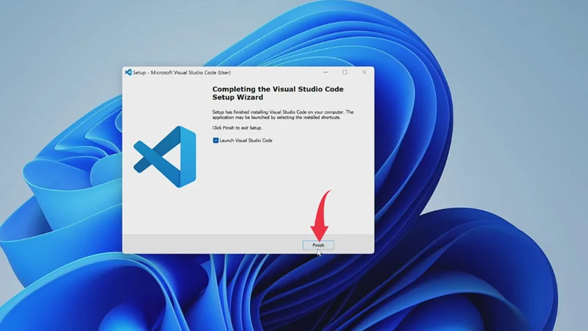
Task: Click the 'Launch Visual Studio Code' label text
Action: tap(245, 140)
